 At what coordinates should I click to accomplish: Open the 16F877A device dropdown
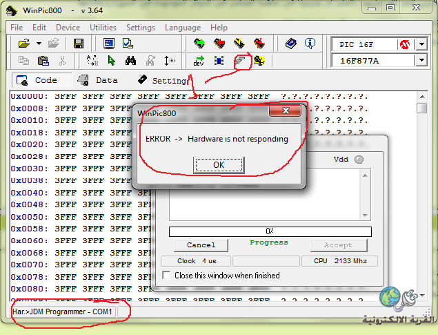click(x=422, y=60)
